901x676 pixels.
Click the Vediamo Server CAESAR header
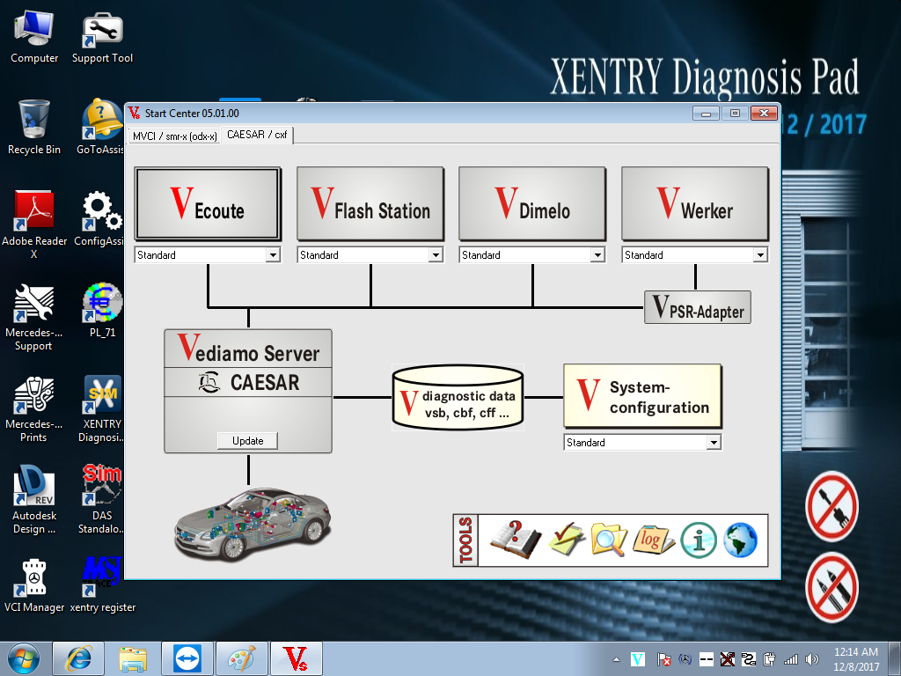tap(248, 364)
